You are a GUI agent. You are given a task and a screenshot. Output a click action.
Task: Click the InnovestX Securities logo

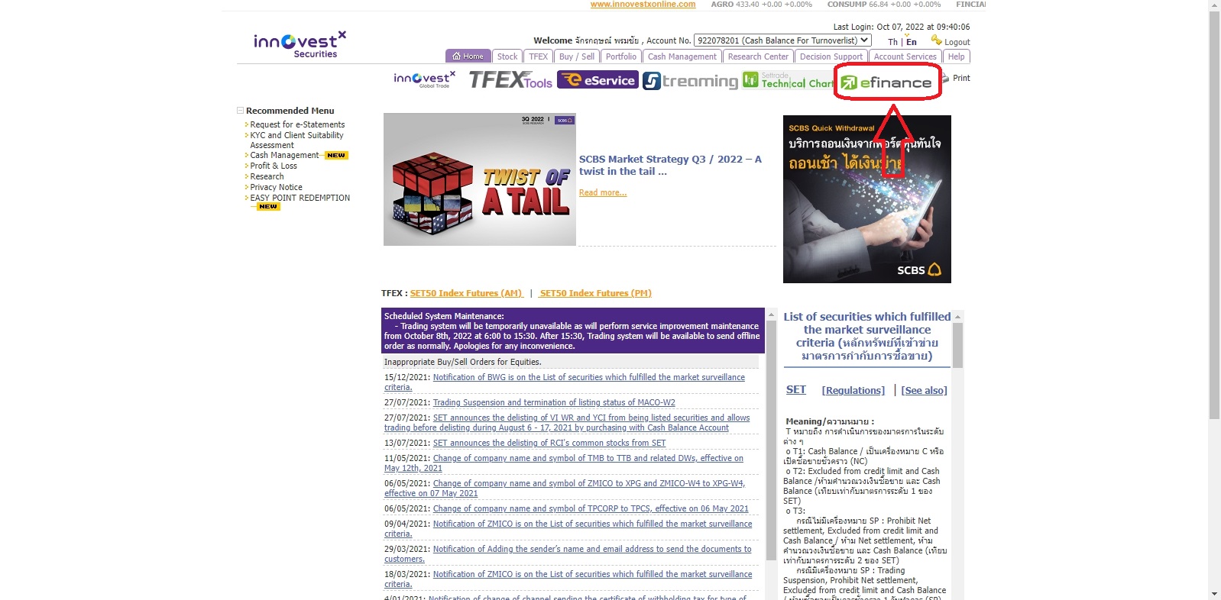coord(300,44)
